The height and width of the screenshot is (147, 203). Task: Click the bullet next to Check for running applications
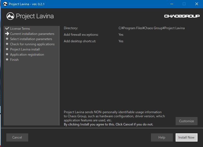(7, 44)
